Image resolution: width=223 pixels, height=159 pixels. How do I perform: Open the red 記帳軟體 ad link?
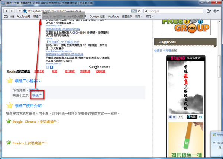point(100,71)
